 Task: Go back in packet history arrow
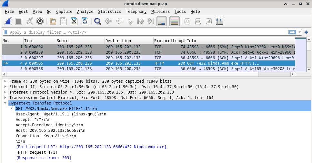pyautogui.click(x=108, y=21)
